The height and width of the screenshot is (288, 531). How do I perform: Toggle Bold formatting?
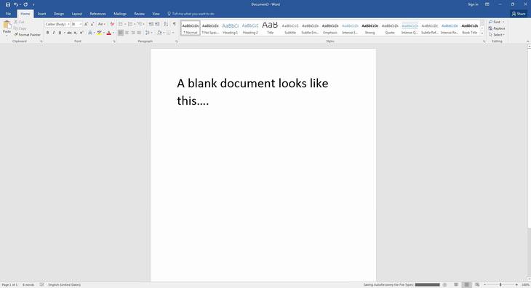coord(47,33)
